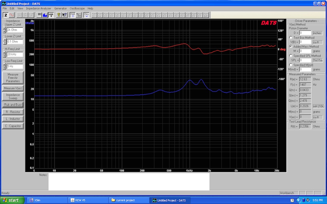
Task: Click the Notes text area
Action: point(129,182)
